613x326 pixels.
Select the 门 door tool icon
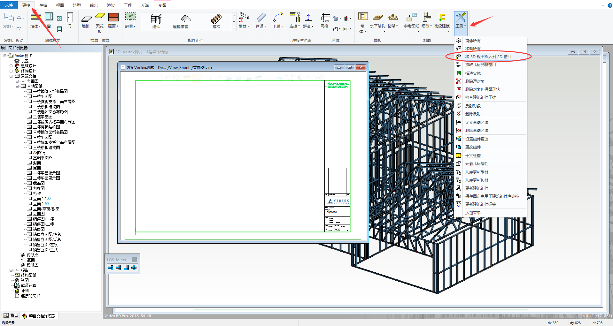click(70, 17)
